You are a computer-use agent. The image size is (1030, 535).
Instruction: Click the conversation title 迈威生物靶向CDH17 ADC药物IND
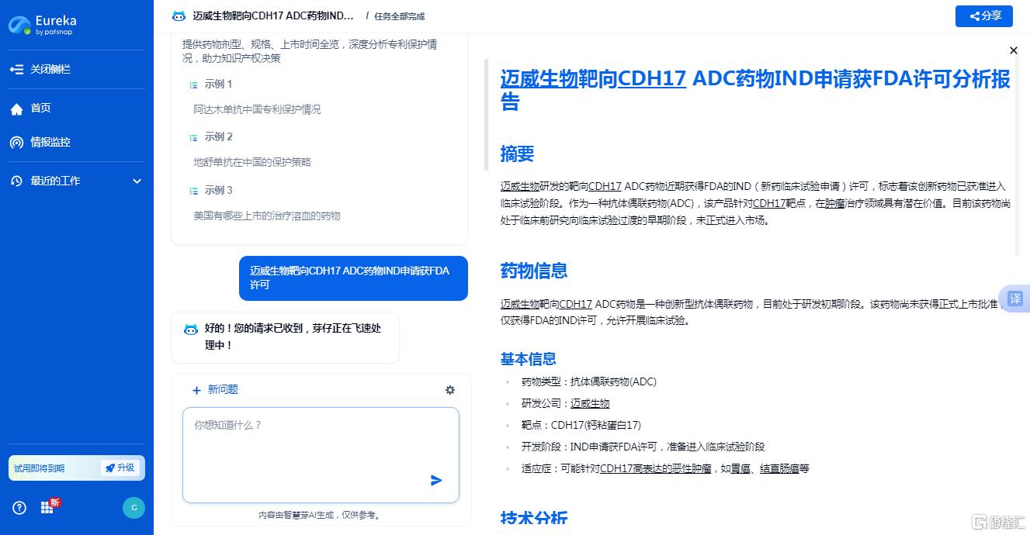(x=273, y=16)
